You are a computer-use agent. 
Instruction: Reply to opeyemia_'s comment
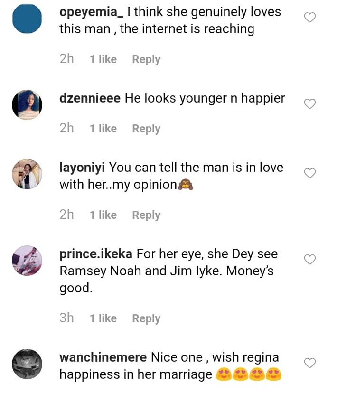click(x=146, y=59)
